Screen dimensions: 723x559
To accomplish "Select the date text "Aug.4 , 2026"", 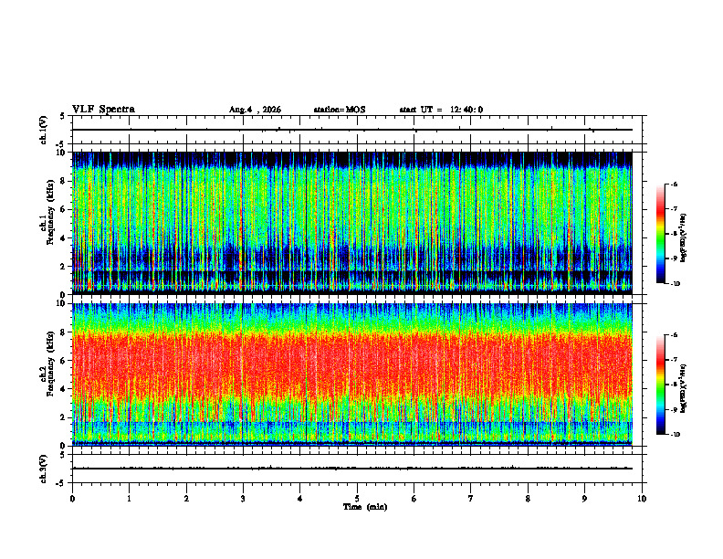I will pyautogui.click(x=255, y=110).
